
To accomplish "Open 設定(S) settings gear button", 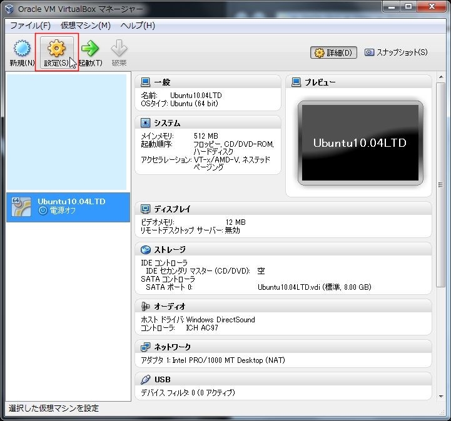I will (x=57, y=52).
